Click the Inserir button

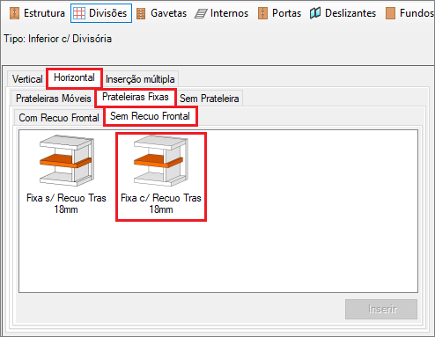click(x=381, y=309)
